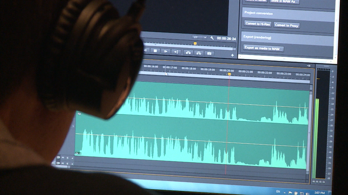Click the 00:00:26:24 duration timecode

[x=226, y=38]
